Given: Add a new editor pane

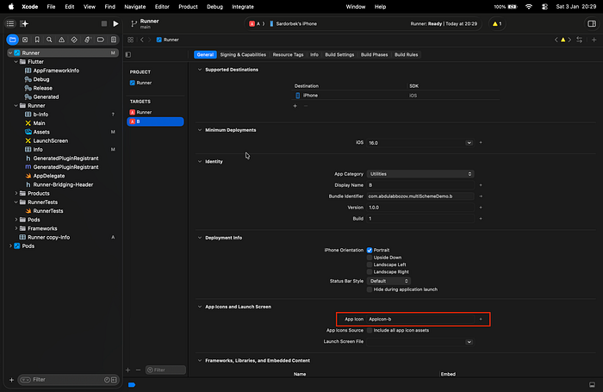Looking at the screenshot, I should point(594,40).
